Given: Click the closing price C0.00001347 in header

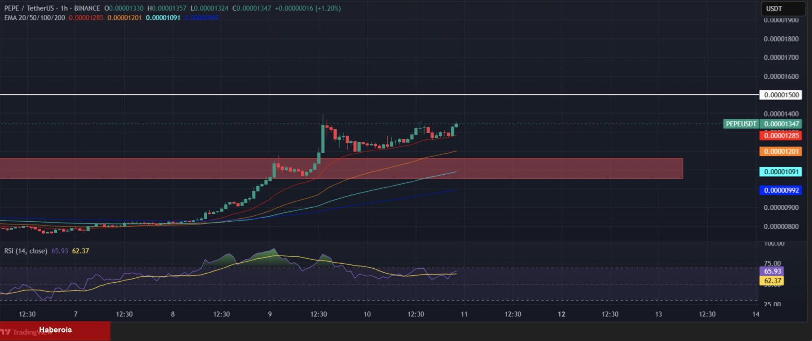Looking at the screenshot, I should pyautogui.click(x=252, y=8).
